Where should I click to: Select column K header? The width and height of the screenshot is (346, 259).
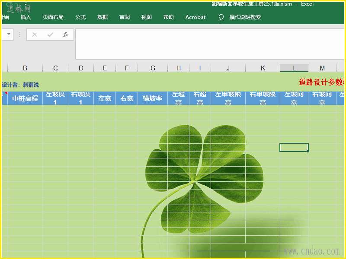263,68
